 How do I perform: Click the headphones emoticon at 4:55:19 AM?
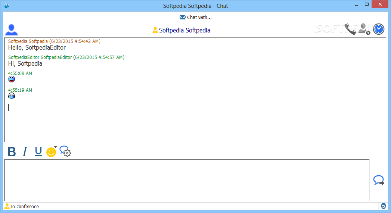tap(12, 95)
